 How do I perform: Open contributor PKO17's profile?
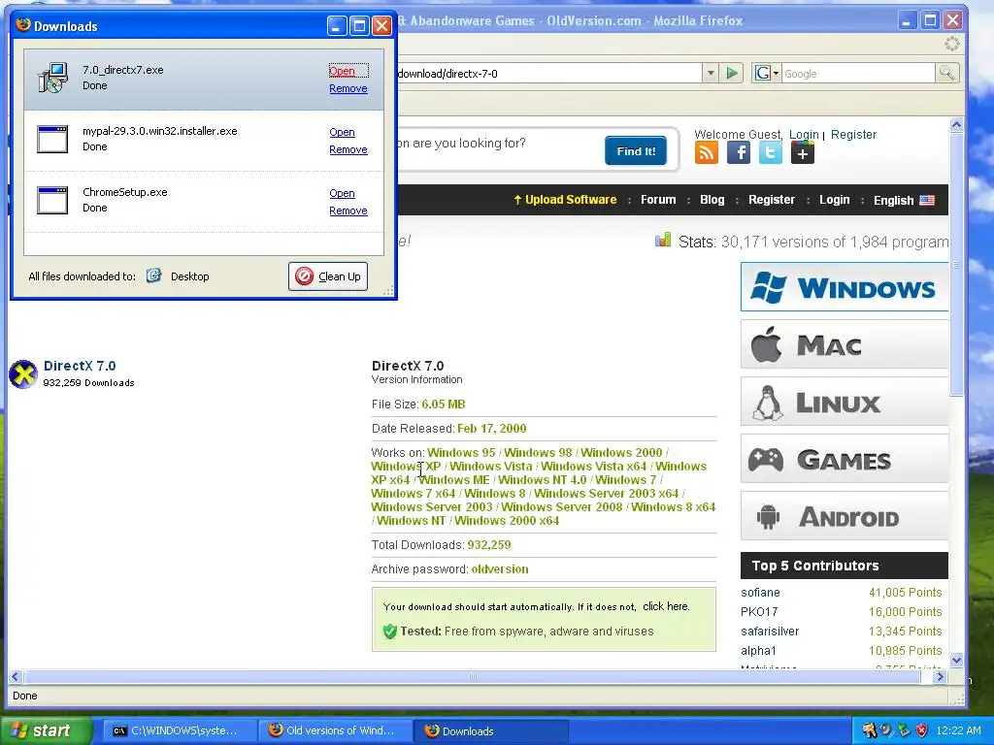tap(759, 612)
